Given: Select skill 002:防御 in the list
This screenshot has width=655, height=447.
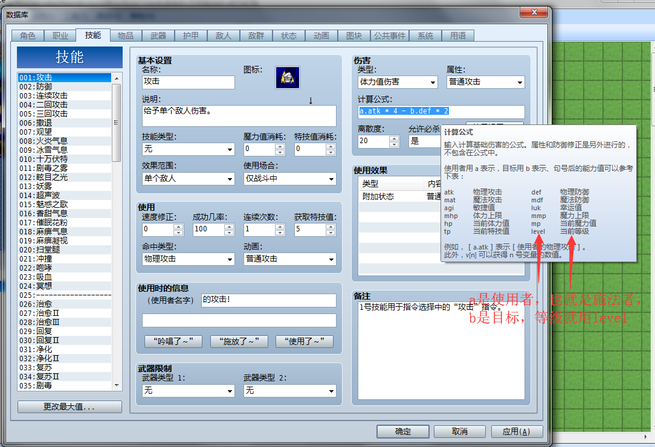Looking at the screenshot, I should (65, 86).
